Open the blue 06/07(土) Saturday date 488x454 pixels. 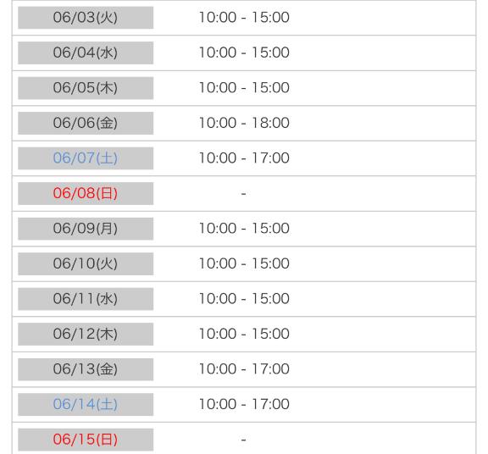(x=86, y=158)
